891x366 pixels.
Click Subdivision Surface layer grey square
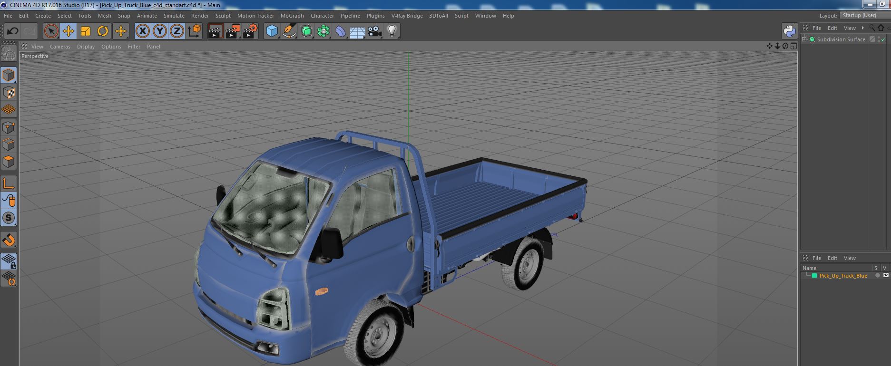point(872,39)
